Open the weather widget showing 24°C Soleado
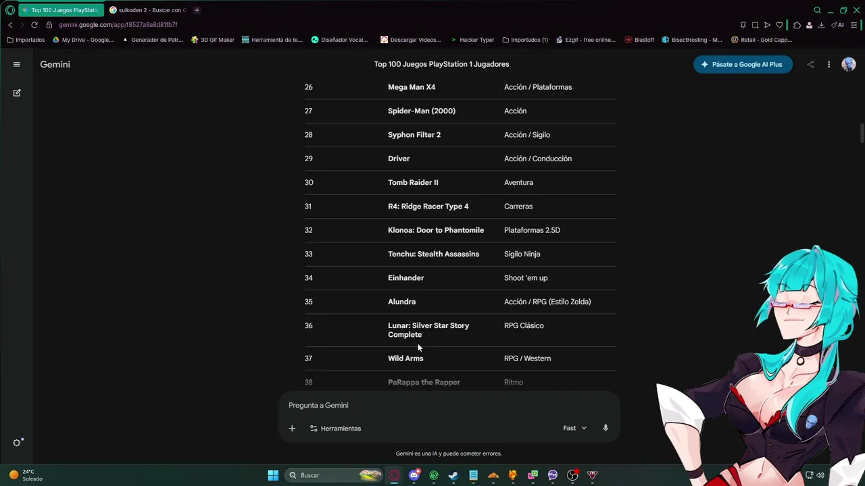 tap(26, 475)
